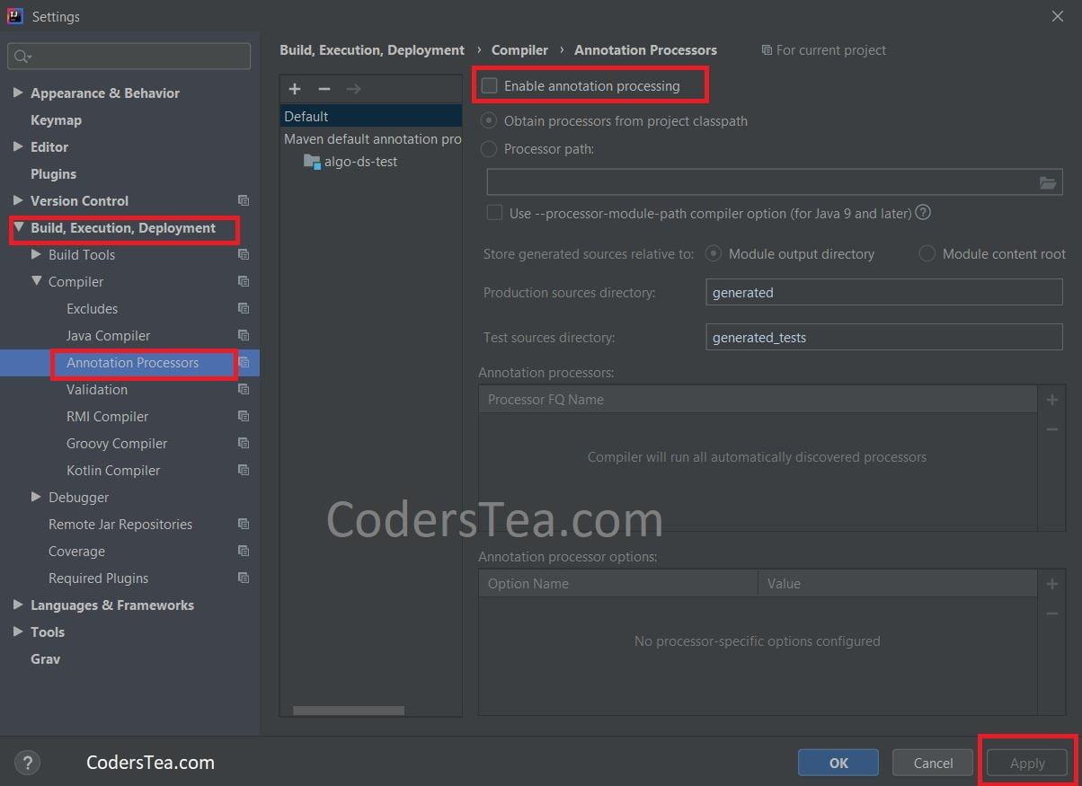Image resolution: width=1082 pixels, height=786 pixels.
Task: Collapse the Build, Execution, Deployment section
Action: coord(19,227)
